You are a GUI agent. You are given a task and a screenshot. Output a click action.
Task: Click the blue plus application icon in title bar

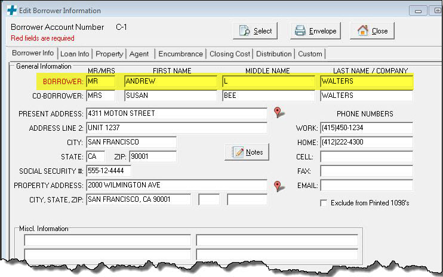(x=11, y=10)
